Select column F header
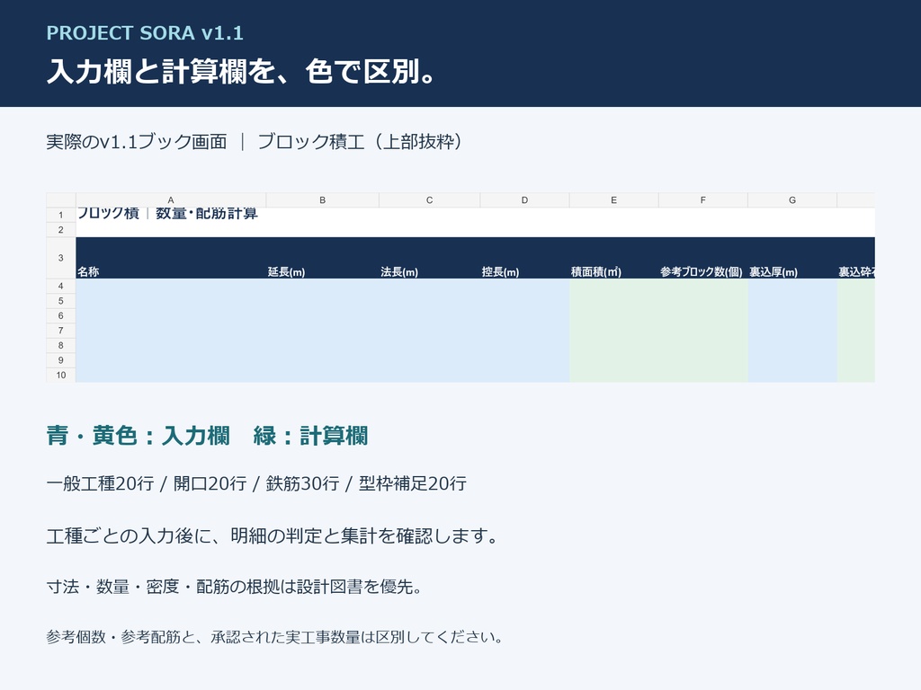Image resolution: width=921 pixels, height=690 pixels. coord(703,200)
